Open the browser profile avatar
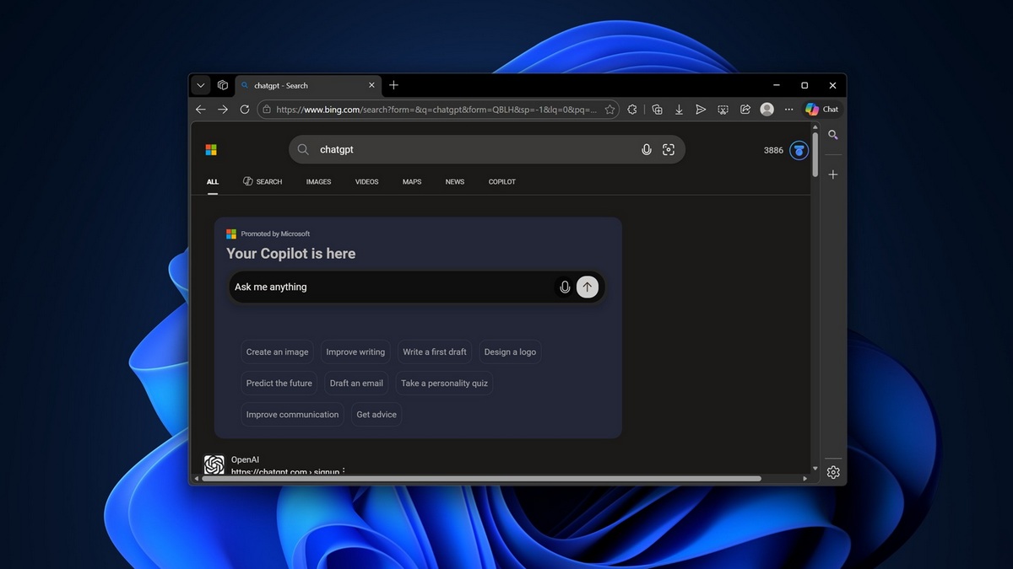 pyautogui.click(x=767, y=110)
